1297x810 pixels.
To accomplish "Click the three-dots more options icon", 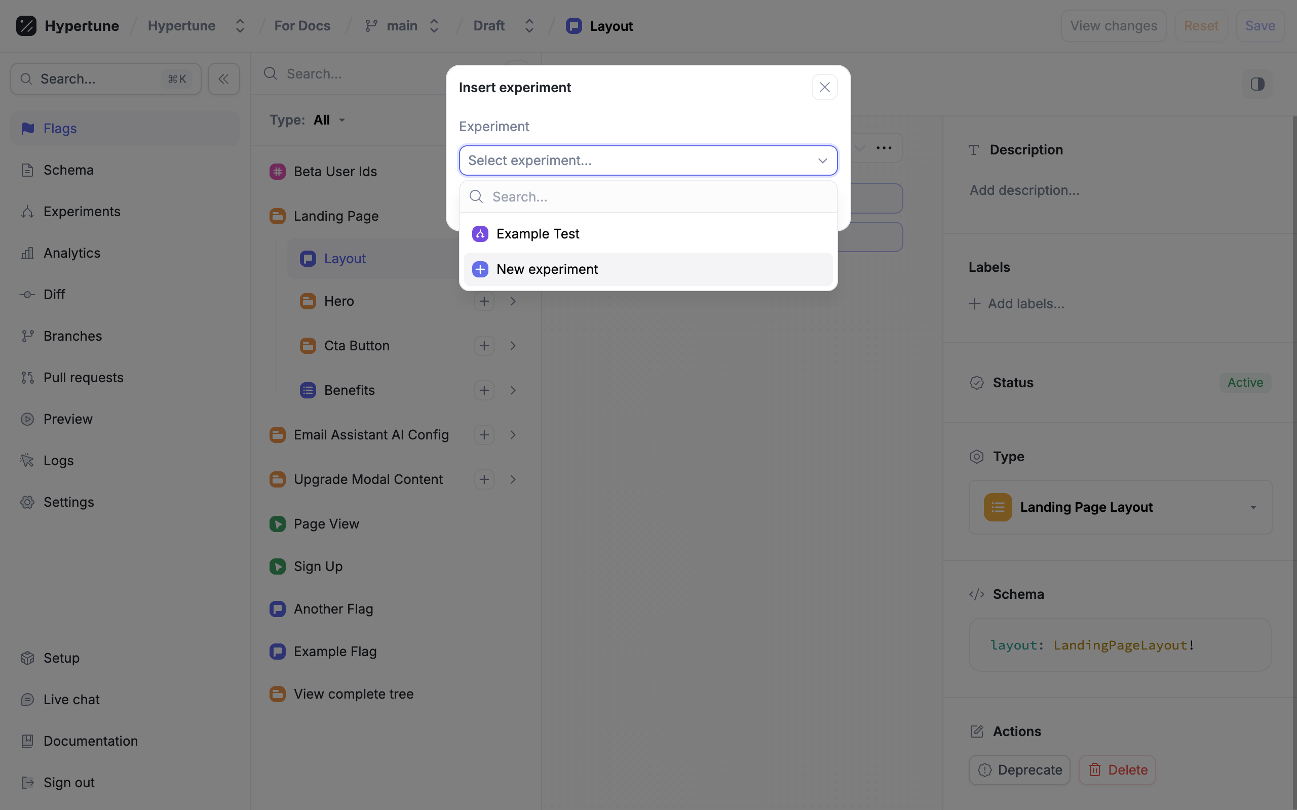I will pos(884,148).
